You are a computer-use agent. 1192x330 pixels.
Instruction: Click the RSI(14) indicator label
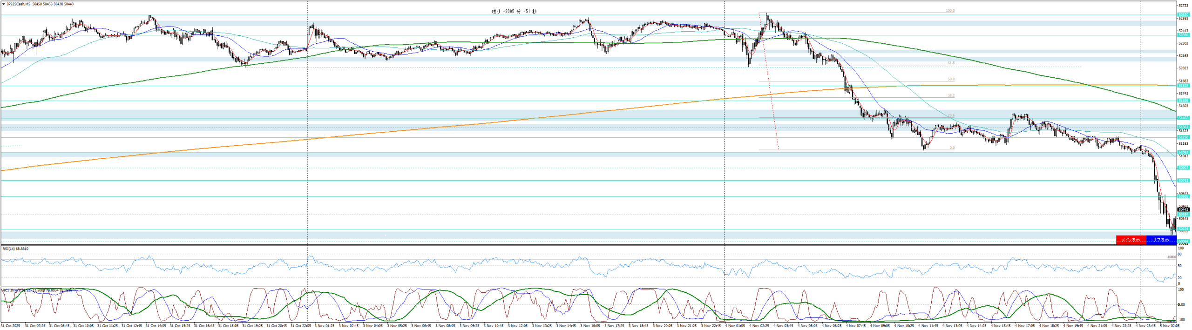[15, 249]
